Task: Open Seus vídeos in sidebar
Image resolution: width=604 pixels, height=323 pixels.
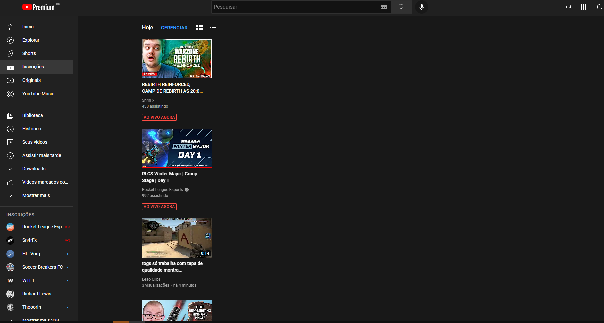Action: tap(37, 142)
